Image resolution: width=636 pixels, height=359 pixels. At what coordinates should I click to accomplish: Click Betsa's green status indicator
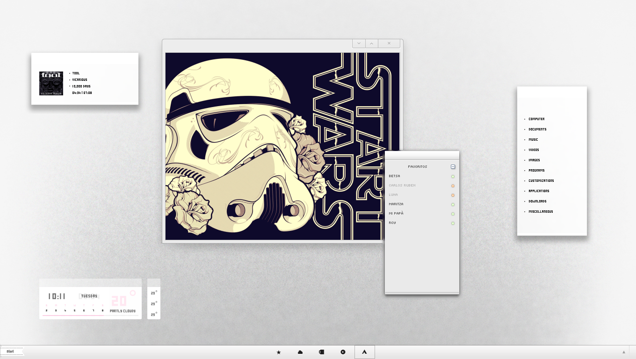[453, 176]
